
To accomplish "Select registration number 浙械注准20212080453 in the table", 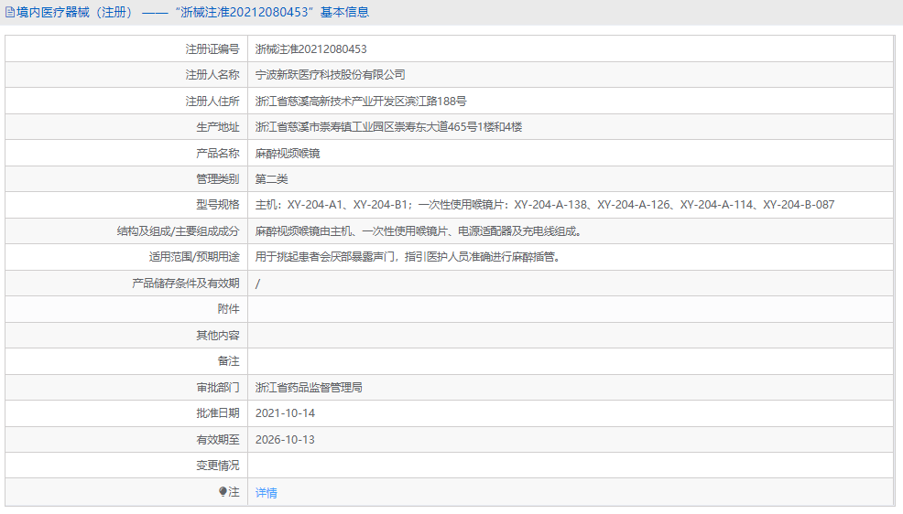I will tap(311, 49).
